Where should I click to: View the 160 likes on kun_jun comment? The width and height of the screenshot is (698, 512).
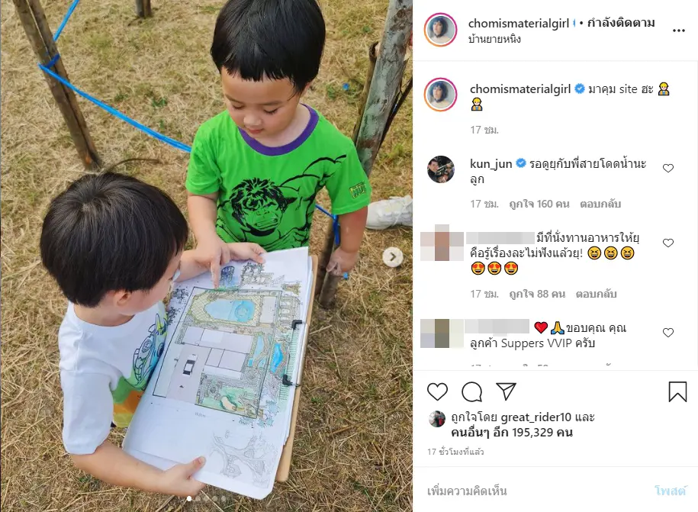coord(539,204)
